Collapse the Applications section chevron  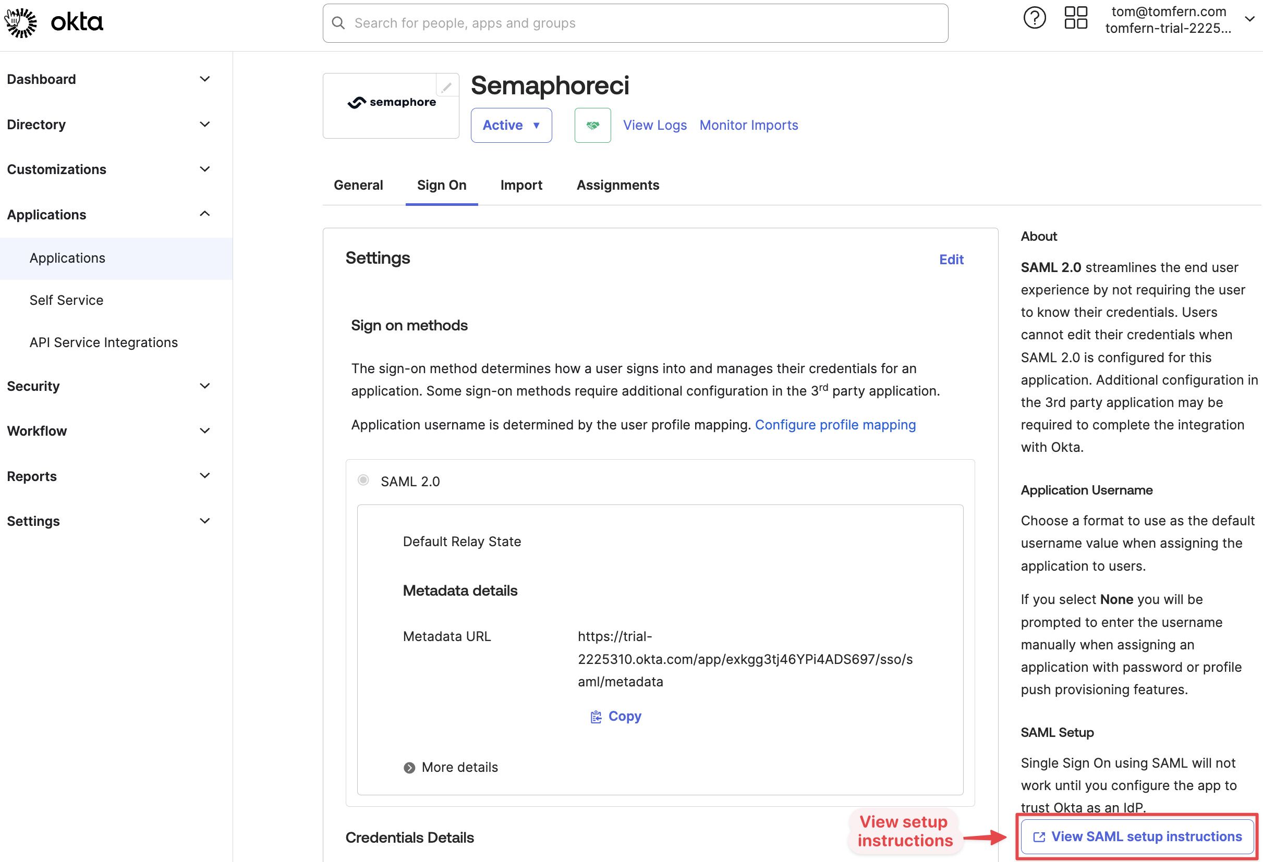[205, 214]
